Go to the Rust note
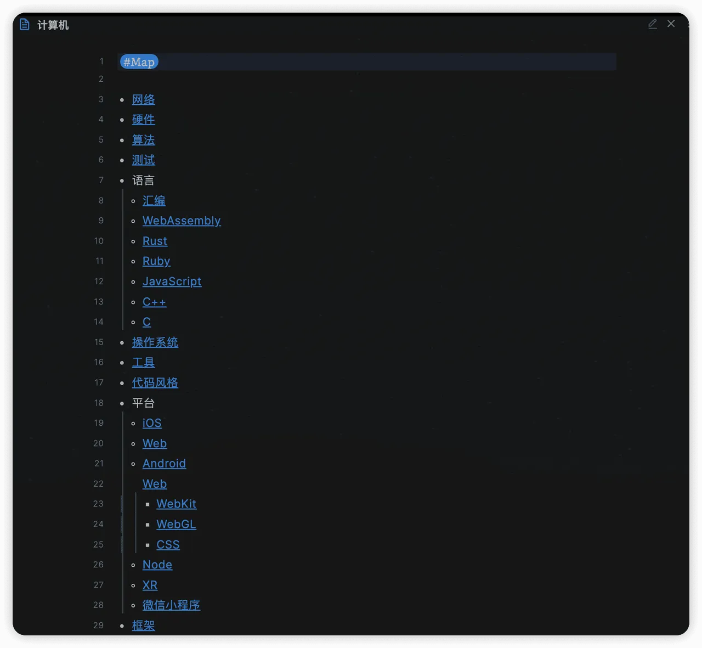This screenshot has width=702, height=648. (x=155, y=241)
